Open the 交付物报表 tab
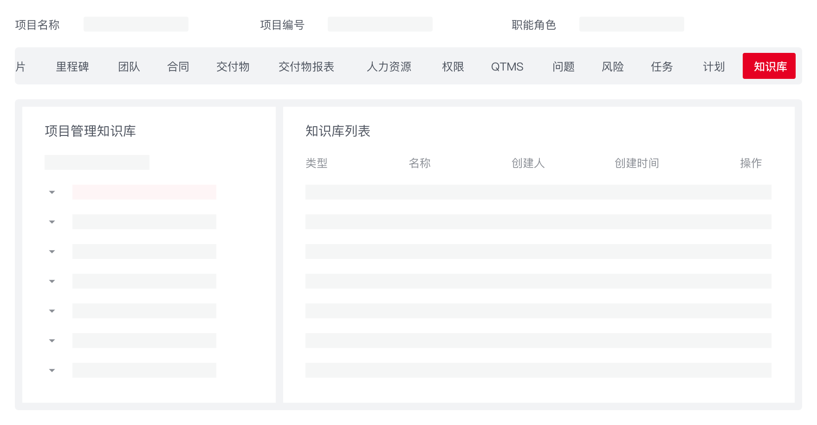The image size is (817, 425). [x=306, y=66]
